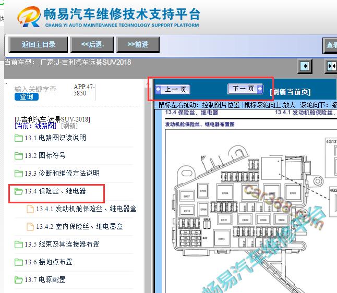The height and width of the screenshot is (293, 337).
Task: Click folder icon beside 13.3
Action: pyautogui.click(x=19, y=174)
